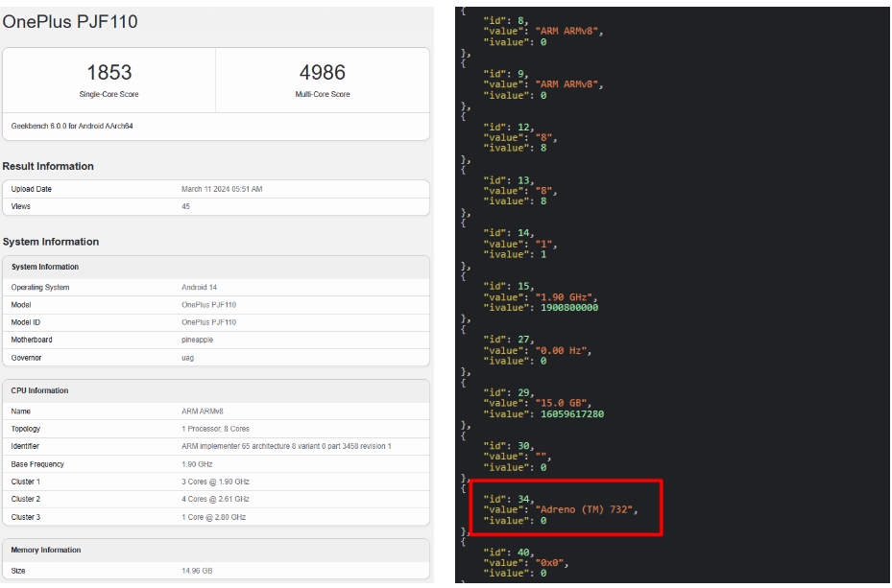The height and width of the screenshot is (588, 892).
Task: Select the "Upload Date" row label
Action: pyautogui.click(x=32, y=189)
